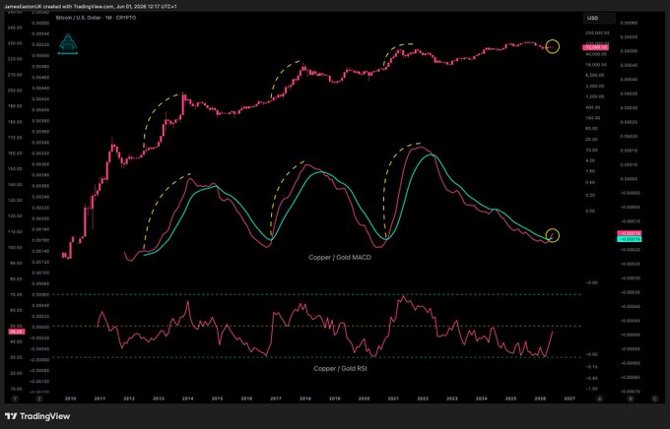670x429 pixels.
Task: Click the 2019 label on the time axis
Action: click(x=335, y=398)
